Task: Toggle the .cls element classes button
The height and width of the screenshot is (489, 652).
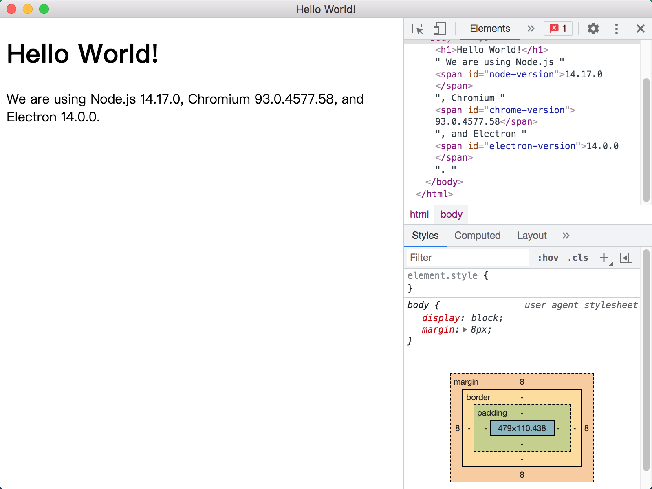Action: [x=578, y=258]
